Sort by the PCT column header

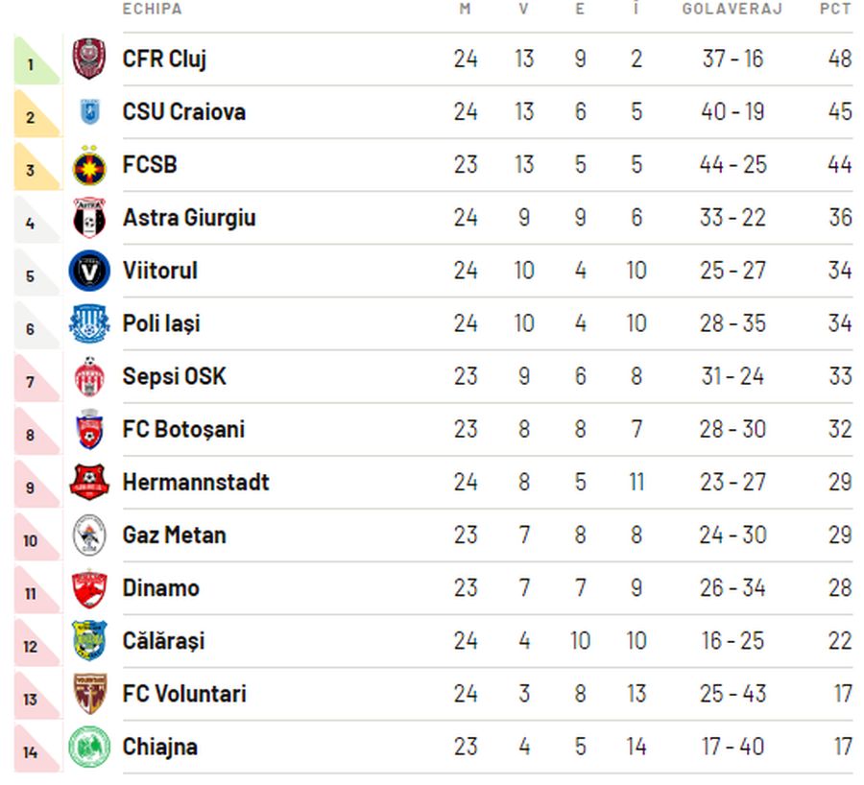pyautogui.click(x=835, y=10)
